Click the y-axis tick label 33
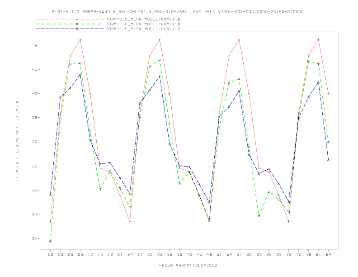This screenshot has width=358, height=277. [35, 166]
